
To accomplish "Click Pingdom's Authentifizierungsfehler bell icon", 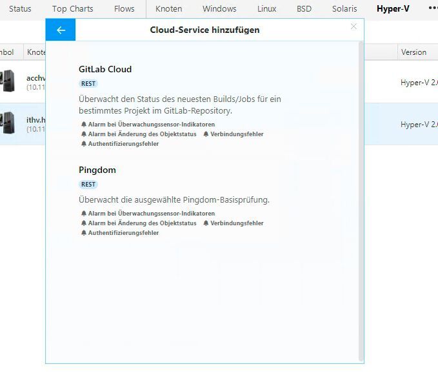I will click(83, 233).
